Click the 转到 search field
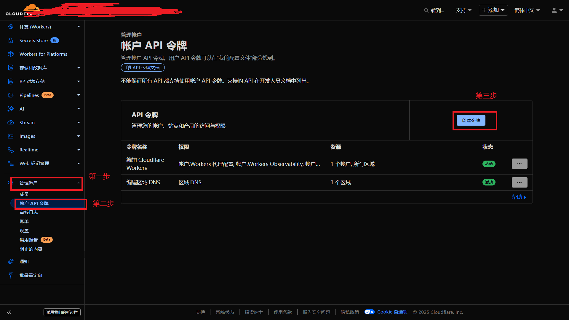569x320 pixels. pos(434,10)
